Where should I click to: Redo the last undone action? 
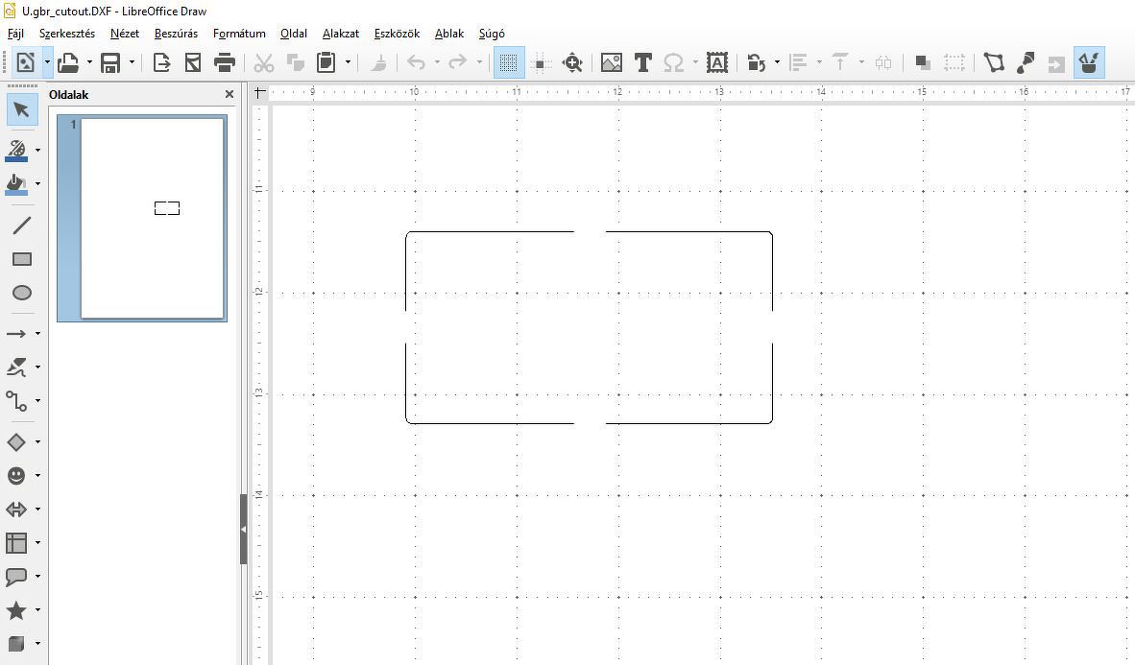click(457, 63)
